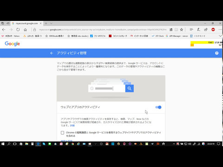The width and height of the screenshot is (223, 167).
Task: Open File Explorer from the taskbar
Action: (26, 144)
